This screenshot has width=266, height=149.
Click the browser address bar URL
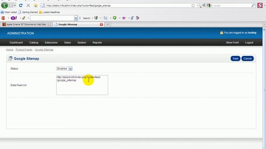tap(117, 5)
